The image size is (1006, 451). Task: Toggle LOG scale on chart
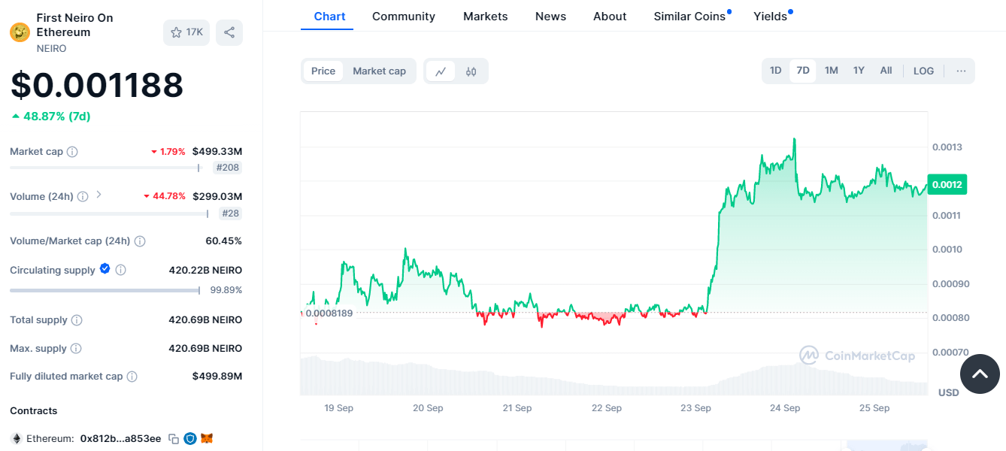(924, 71)
